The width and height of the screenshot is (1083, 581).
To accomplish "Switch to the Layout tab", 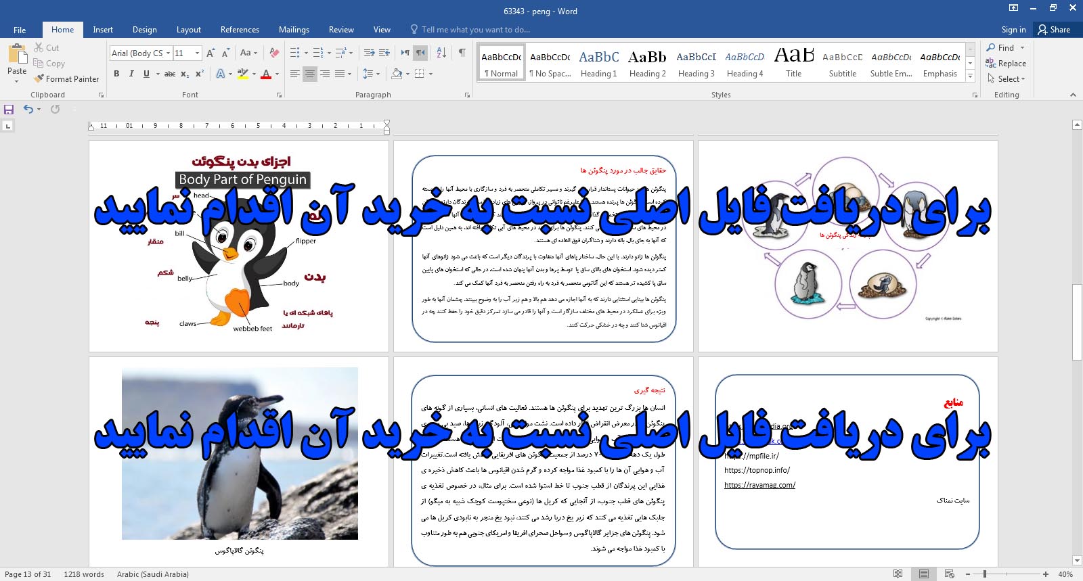I will [x=189, y=30].
